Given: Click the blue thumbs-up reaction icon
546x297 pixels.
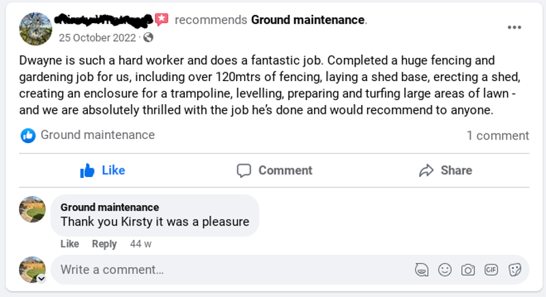Looking at the screenshot, I should click(x=28, y=136).
